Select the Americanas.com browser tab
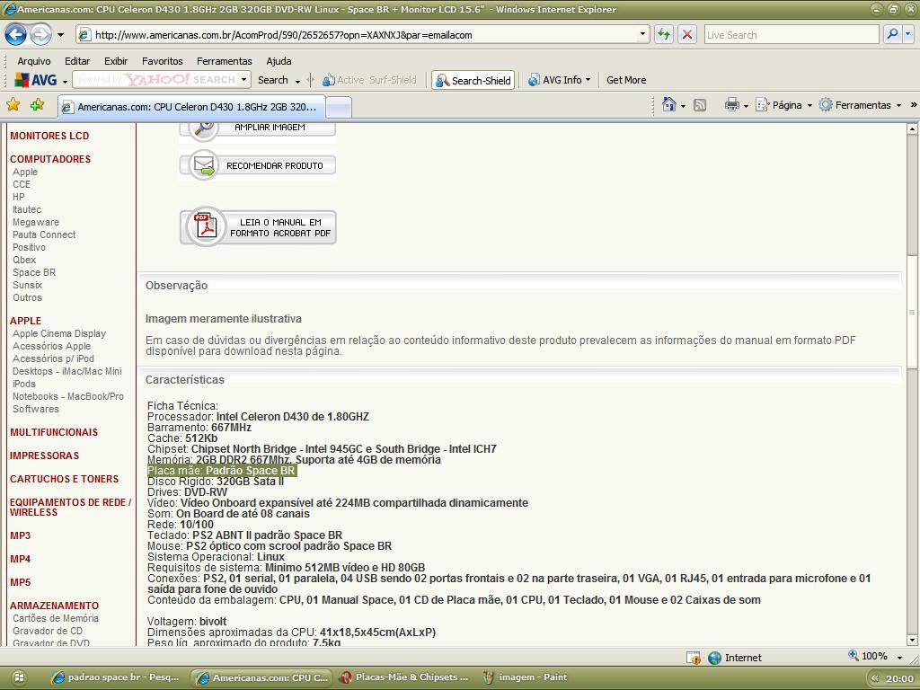920x690 pixels. 191,107
